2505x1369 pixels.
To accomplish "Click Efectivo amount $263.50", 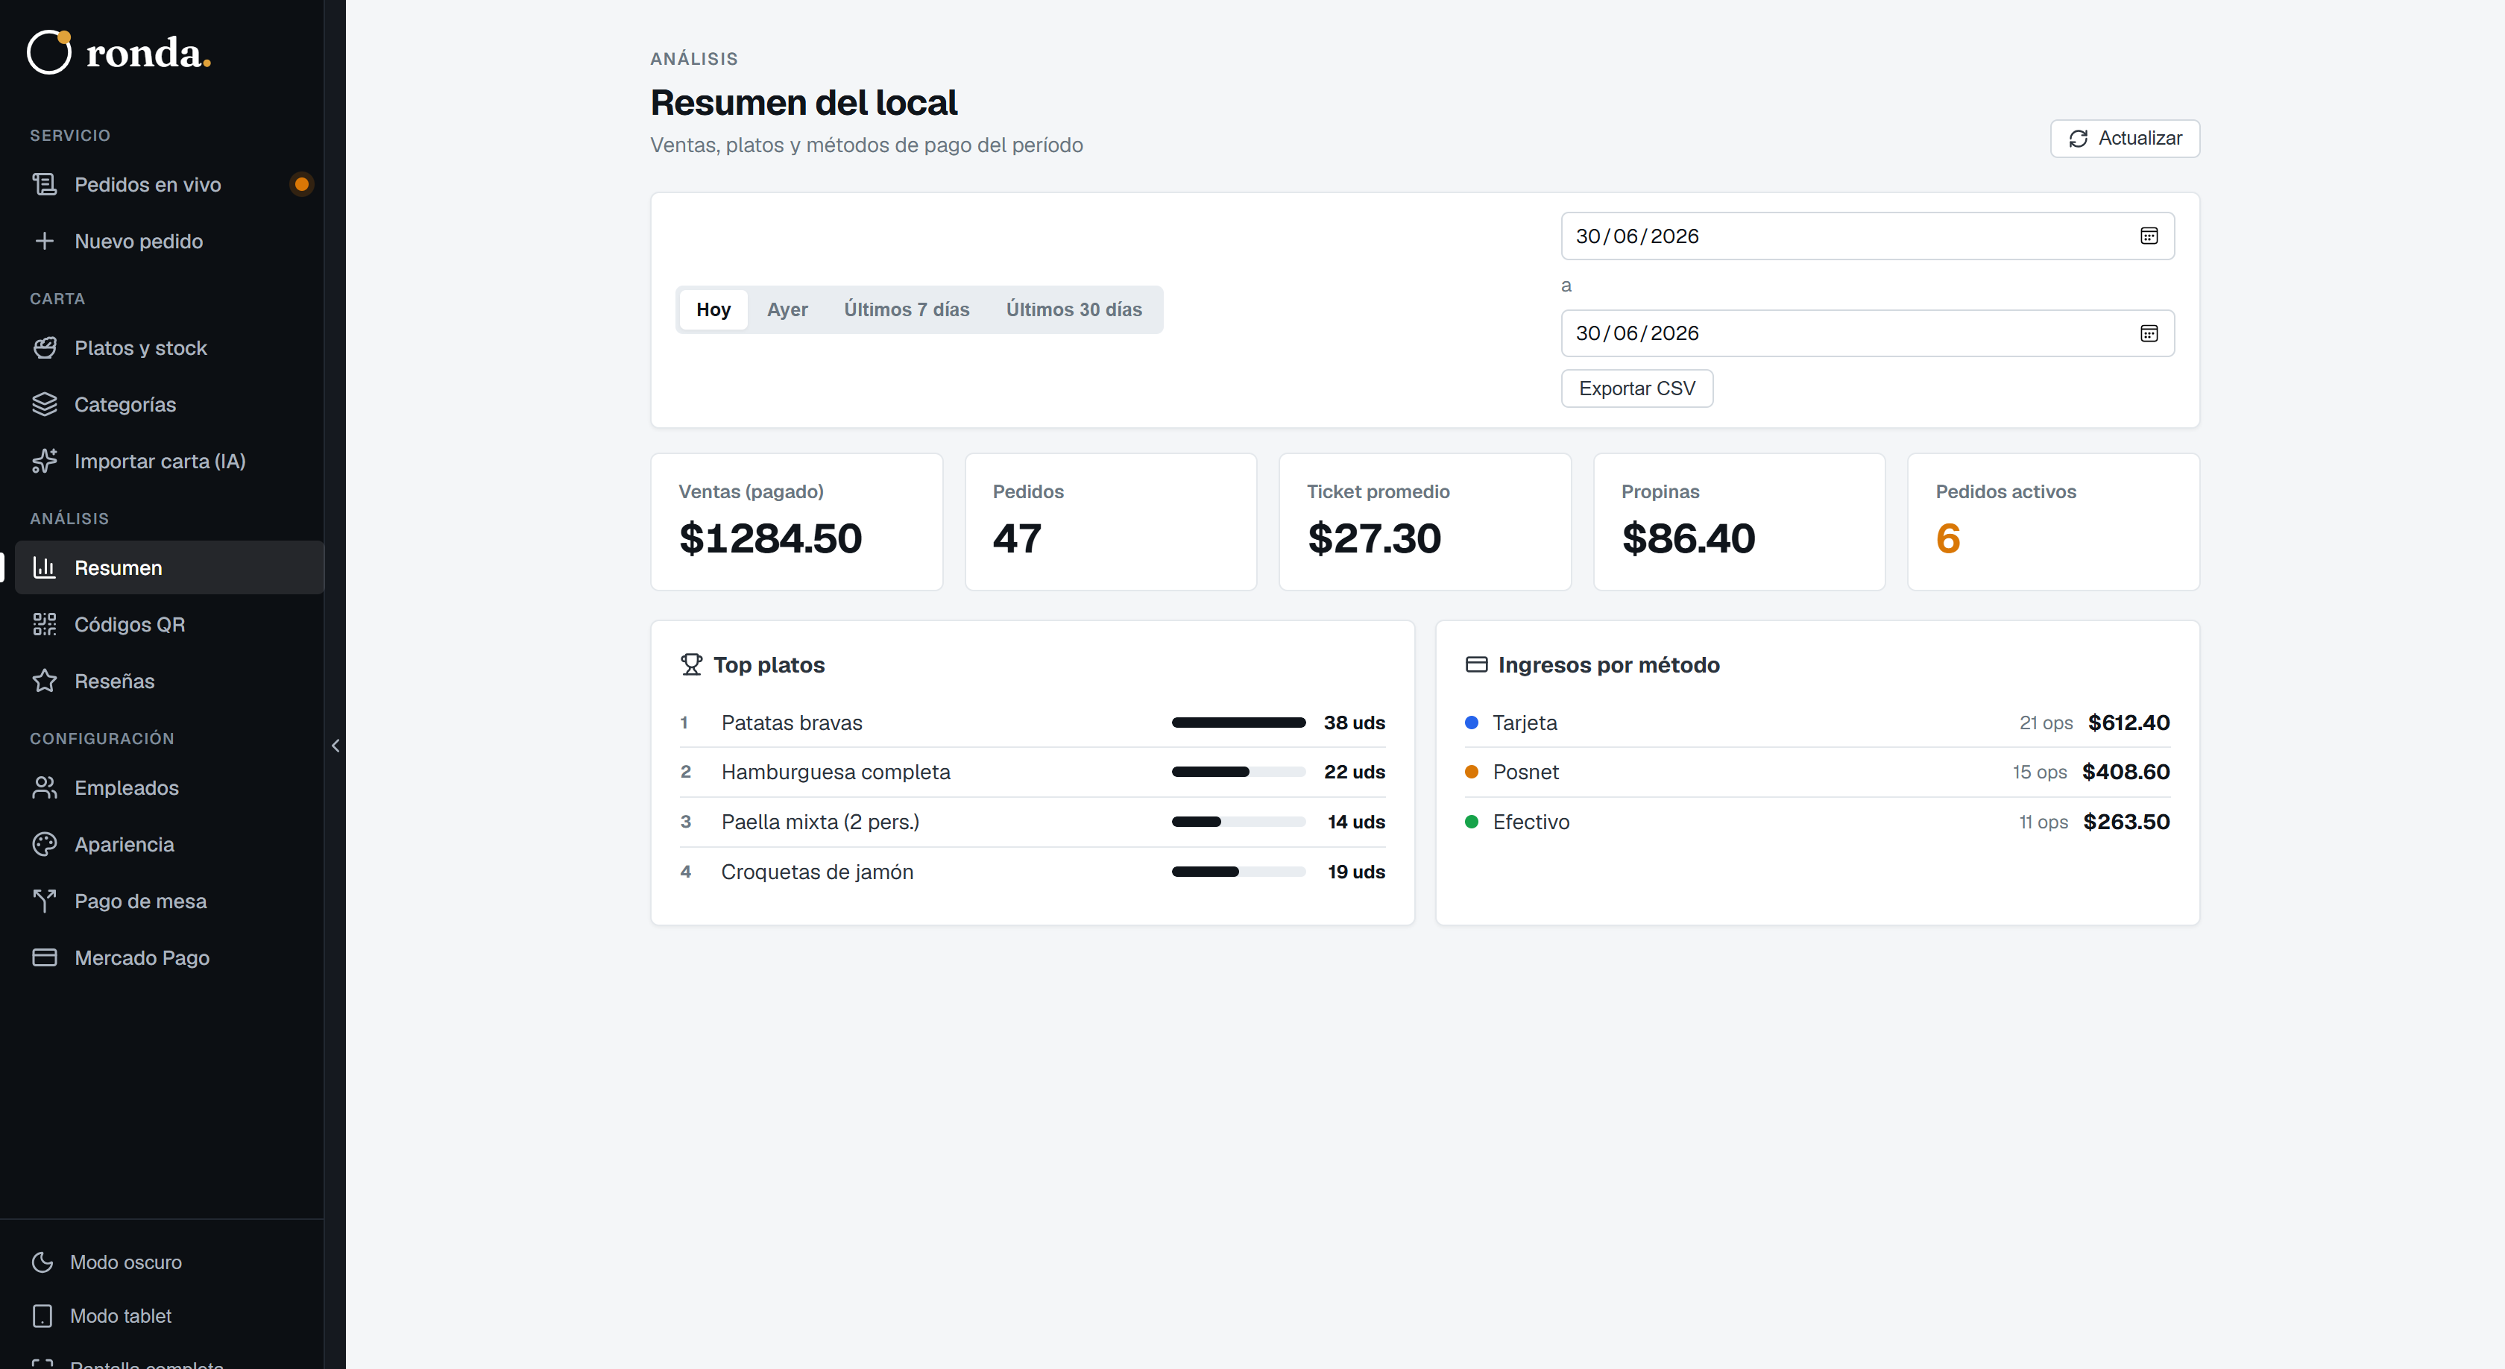I will [2127, 822].
